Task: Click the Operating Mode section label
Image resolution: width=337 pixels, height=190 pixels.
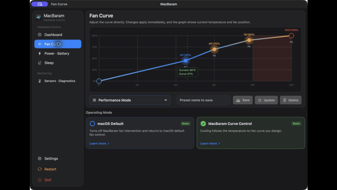Action: tap(99, 112)
